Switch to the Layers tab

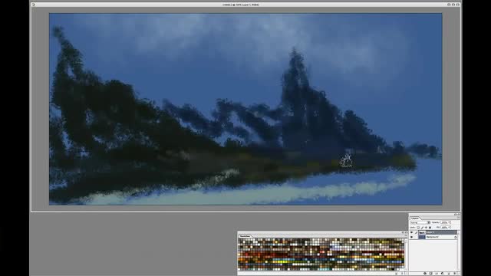[414, 218]
